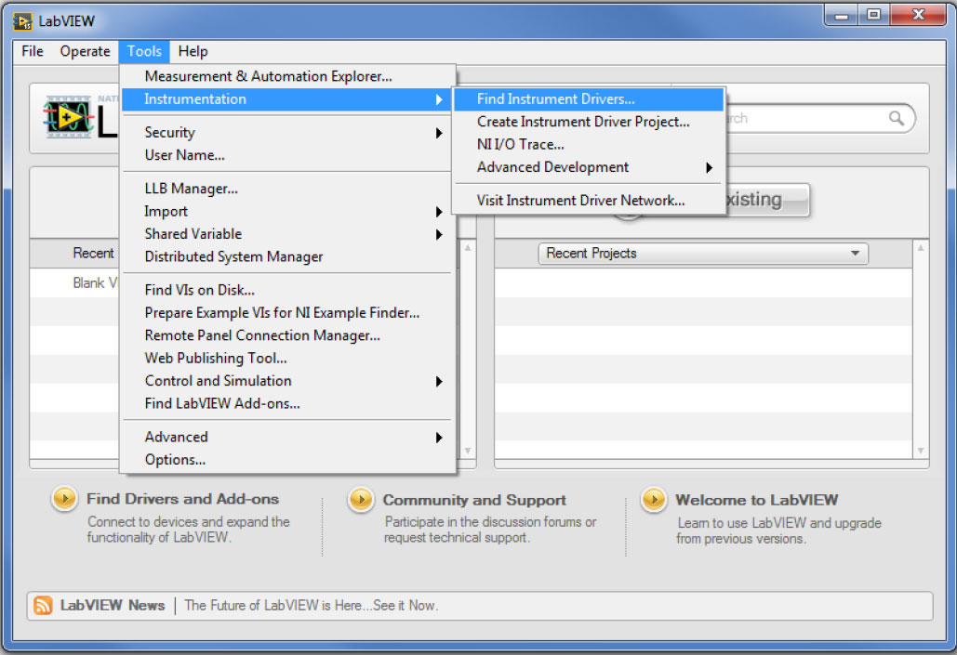Screen dimensions: 957x655
Task: Click the Find Drivers and Add-ons arrow icon
Action: tap(64, 500)
